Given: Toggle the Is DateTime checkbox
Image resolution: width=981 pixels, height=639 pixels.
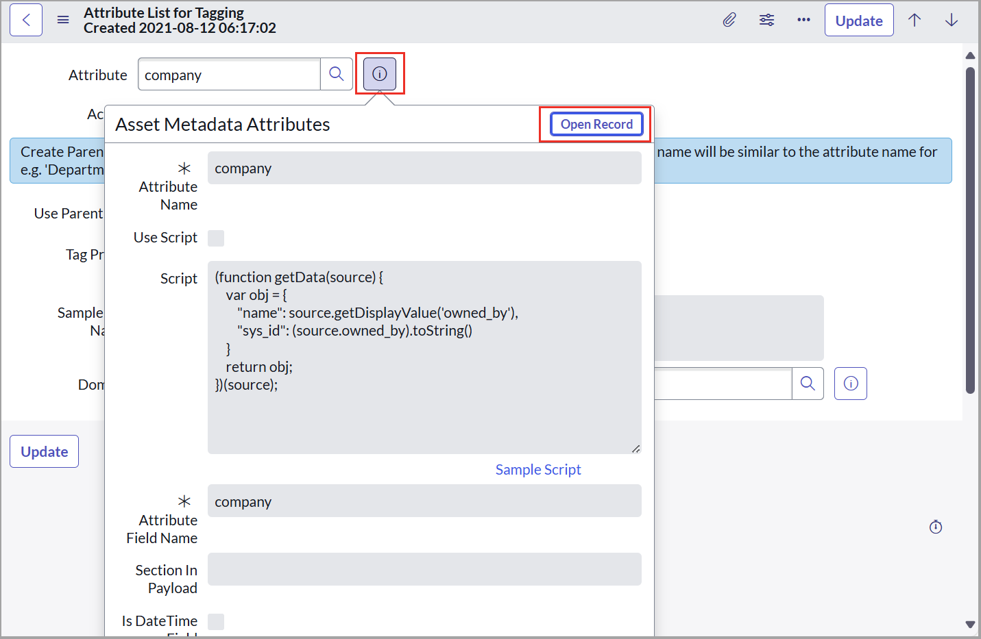Looking at the screenshot, I should tap(216, 621).
